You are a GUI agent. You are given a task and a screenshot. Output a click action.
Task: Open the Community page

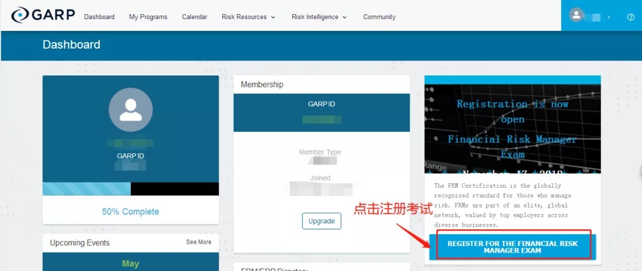tap(379, 17)
